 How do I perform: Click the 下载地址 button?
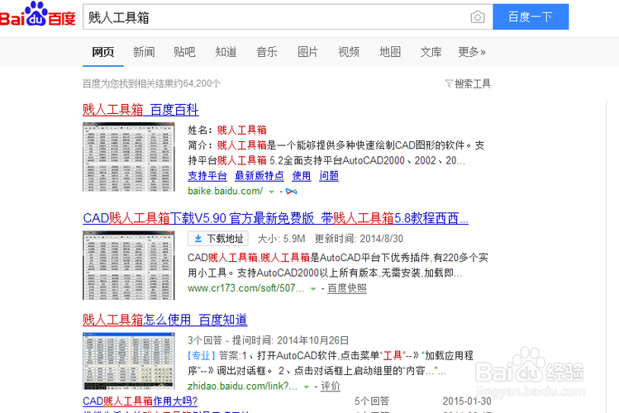pos(218,238)
